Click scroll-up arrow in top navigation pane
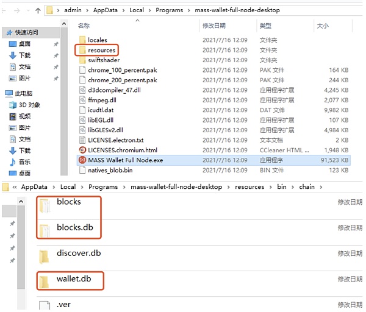366x312 pixels. [x=64, y=24]
